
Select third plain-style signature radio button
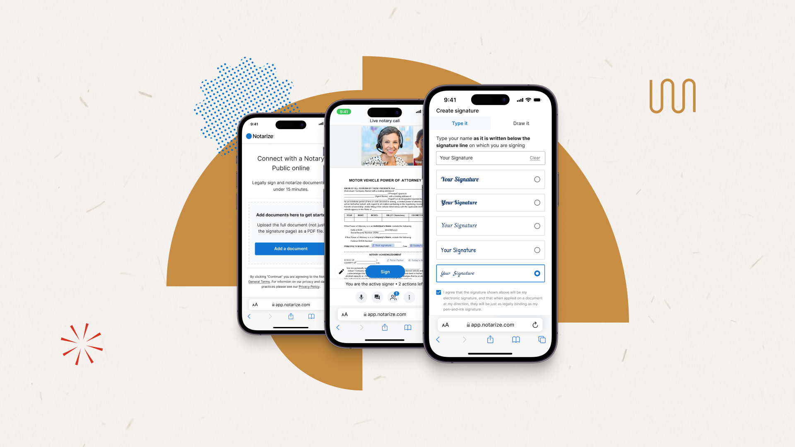pyautogui.click(x=537, y=226)
